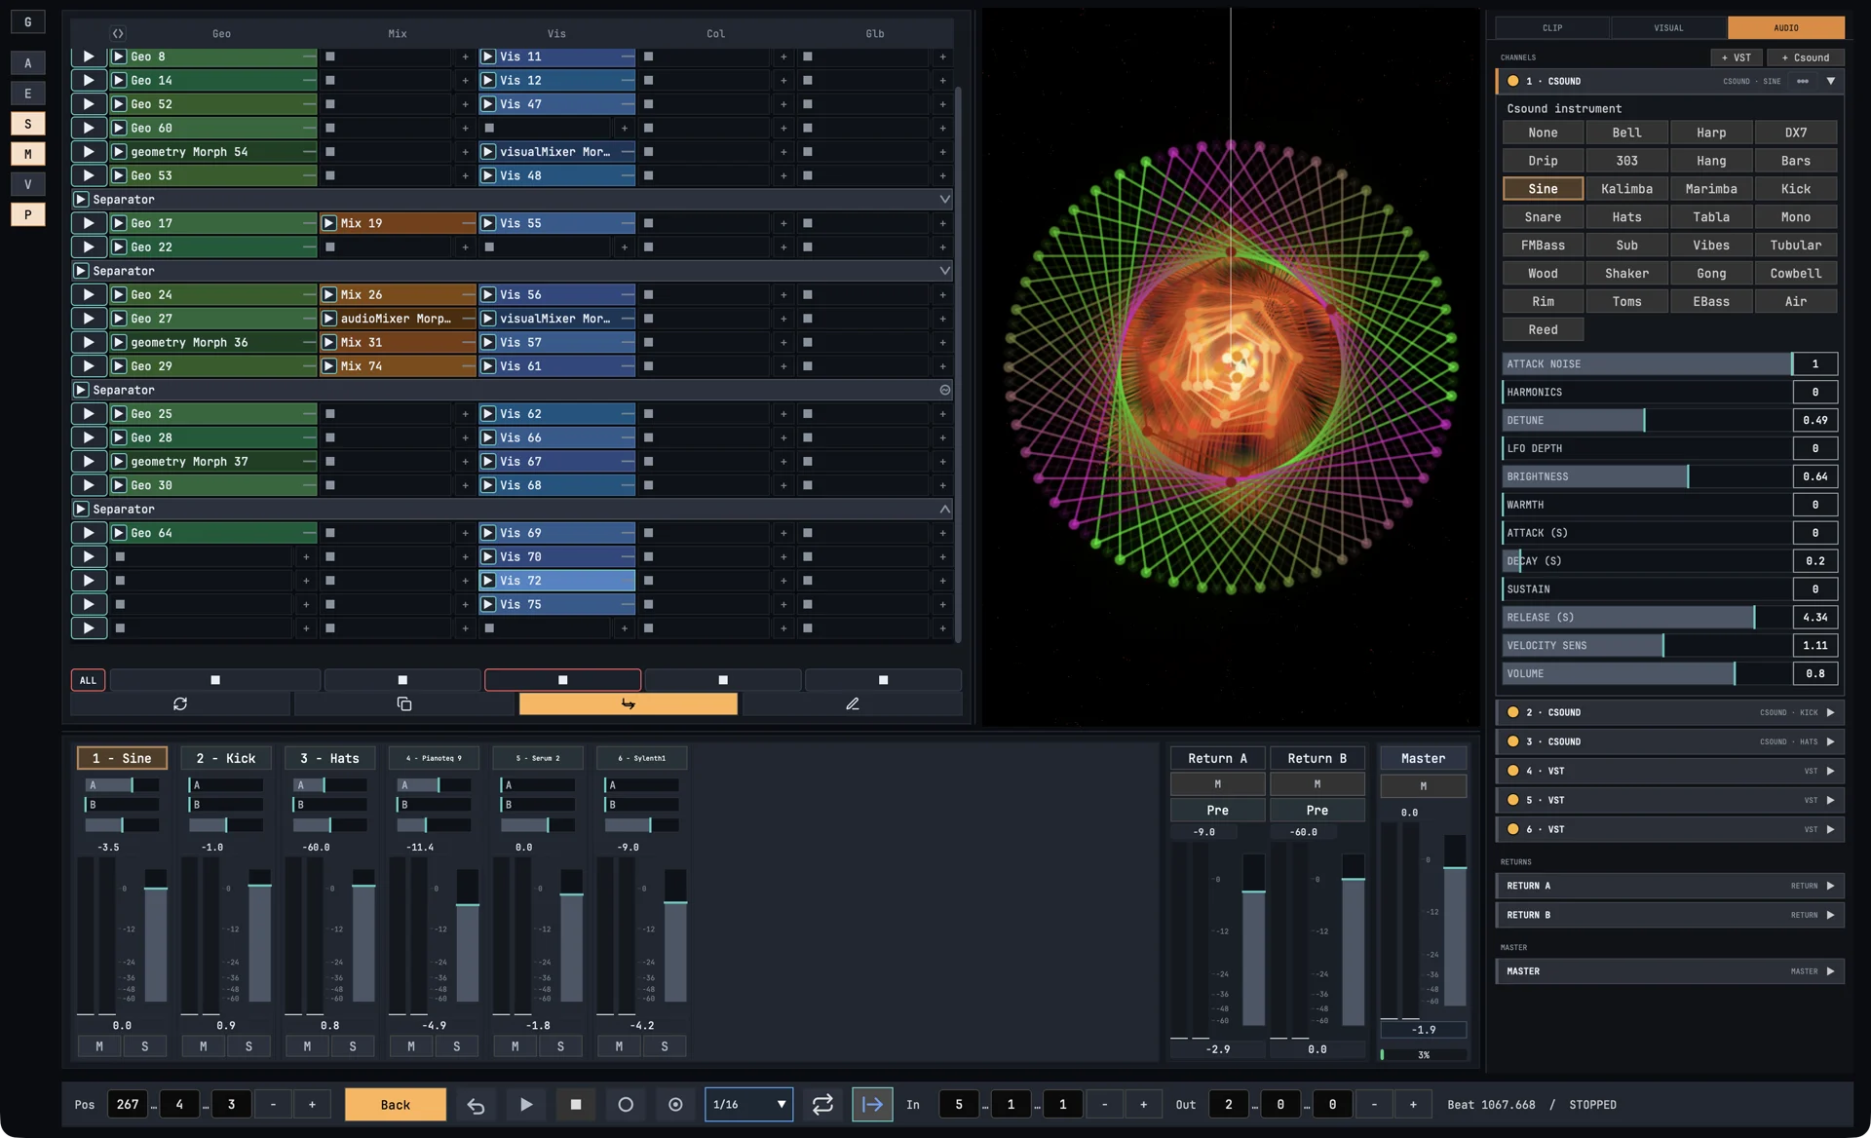Expand the Return A row

click(1830, 886)
